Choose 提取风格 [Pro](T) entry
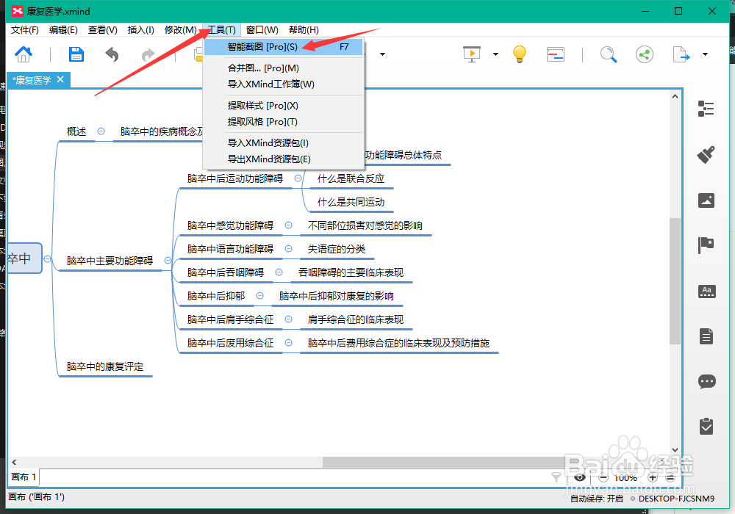Screen dimensions: 735x514 [284, 122]
